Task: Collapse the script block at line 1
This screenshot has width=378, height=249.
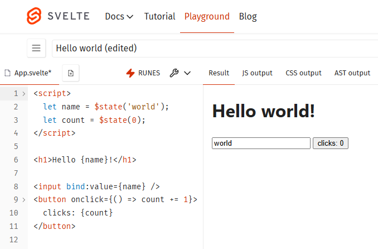Action: (24, 93)
